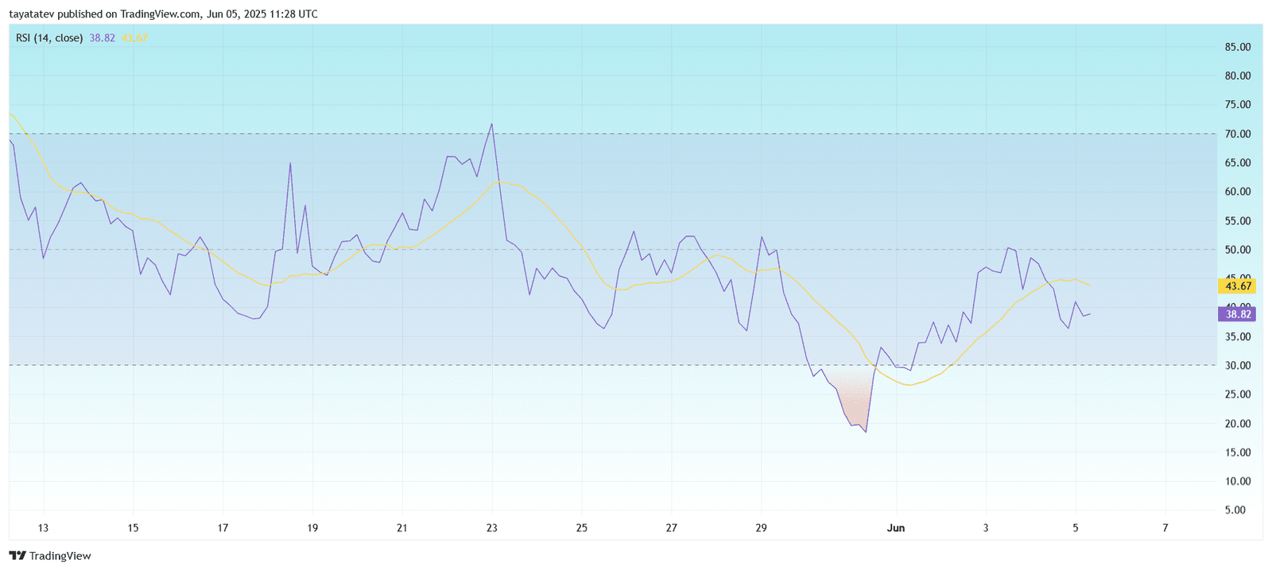Click the date 25 on the time axis
This screenshot has width=1272, height=571.
582,528
